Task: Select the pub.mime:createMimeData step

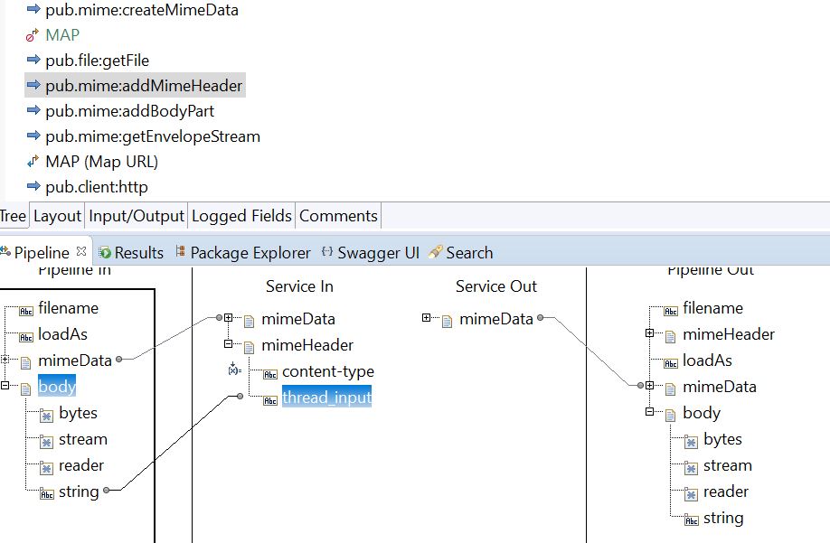Action: pos(142,10)
